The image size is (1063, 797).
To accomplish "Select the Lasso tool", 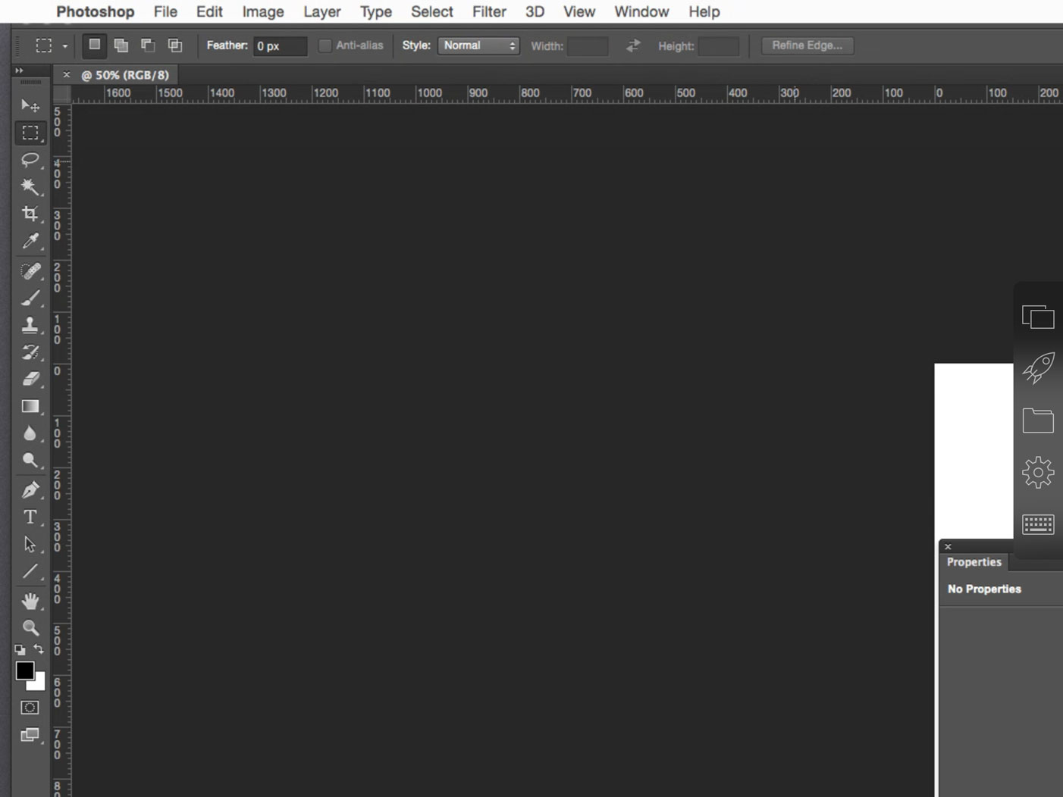I will tap(30, 160).
